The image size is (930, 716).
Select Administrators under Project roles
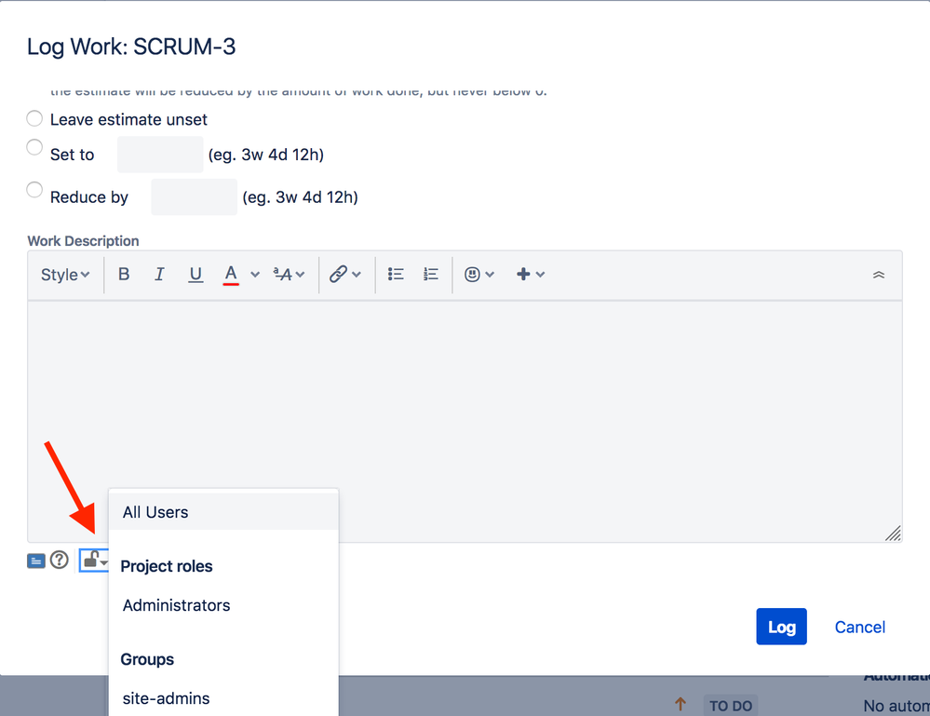point(176,605)
